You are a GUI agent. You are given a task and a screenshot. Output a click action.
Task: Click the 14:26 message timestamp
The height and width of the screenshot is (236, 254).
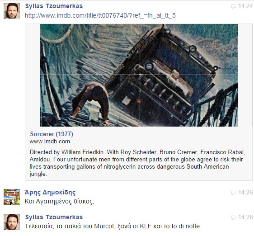pos(245,193)
